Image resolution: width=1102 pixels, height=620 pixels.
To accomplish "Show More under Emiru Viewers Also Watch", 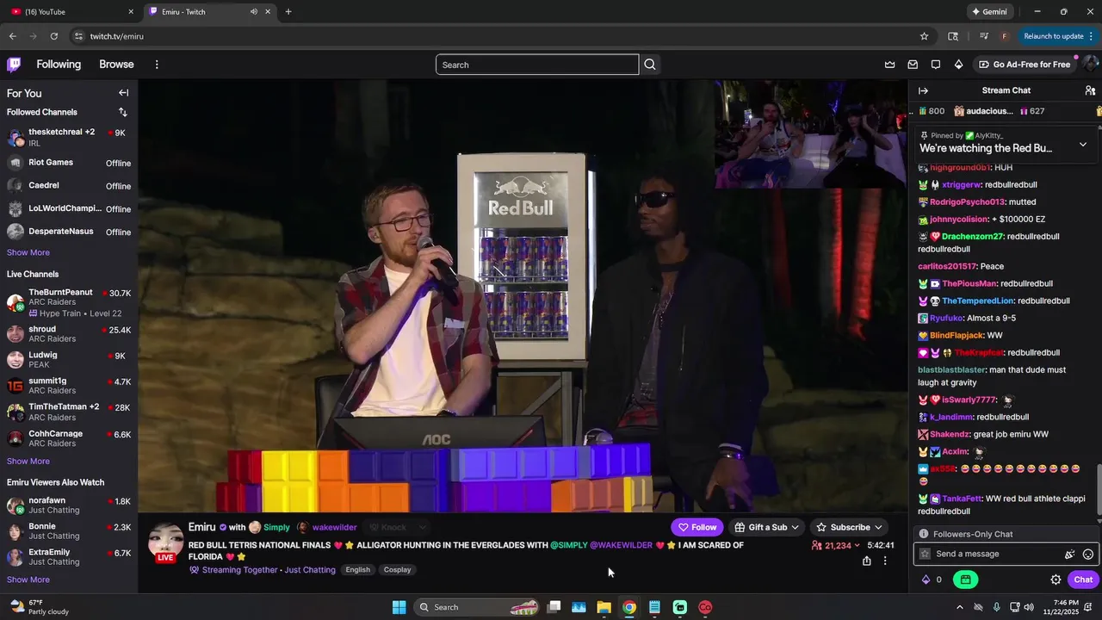I will coord(28,580).
